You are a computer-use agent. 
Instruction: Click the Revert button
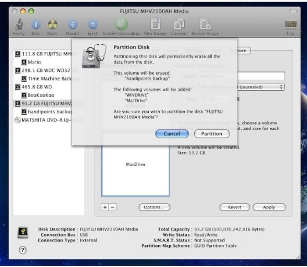point(235,207)
